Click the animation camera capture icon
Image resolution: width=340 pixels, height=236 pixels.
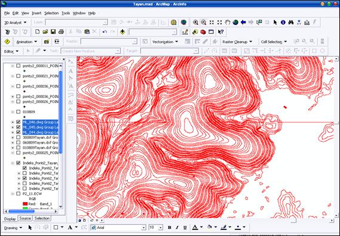[x=47, y=42]
